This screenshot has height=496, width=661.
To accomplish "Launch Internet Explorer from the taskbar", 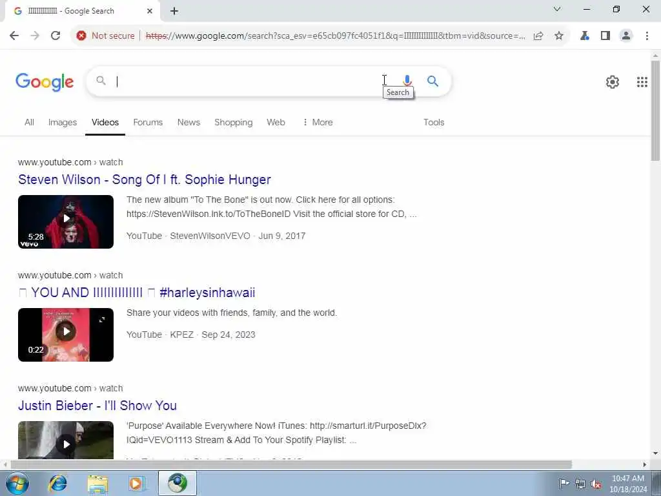I will (57, 483).
